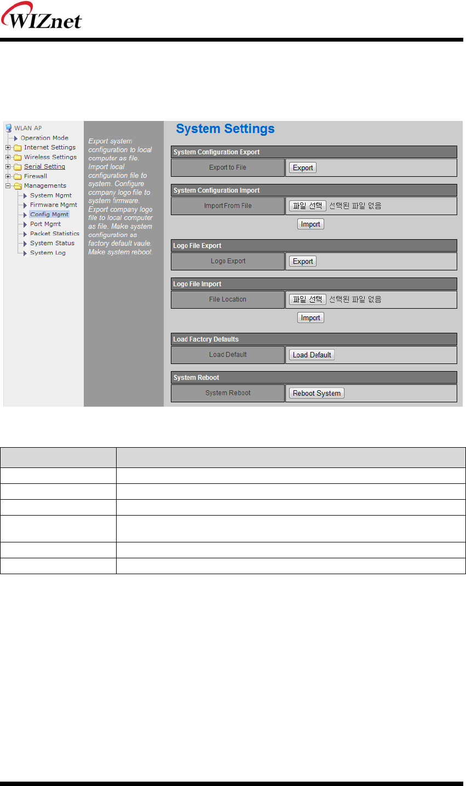Image resolution: width=466 pixels, height=786 pixels.
Task: Open the Serial Setting link
Action: tap(44, 166)
